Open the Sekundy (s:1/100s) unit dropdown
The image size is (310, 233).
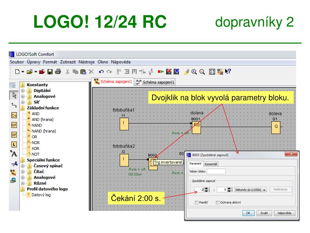tap(251, 190)
